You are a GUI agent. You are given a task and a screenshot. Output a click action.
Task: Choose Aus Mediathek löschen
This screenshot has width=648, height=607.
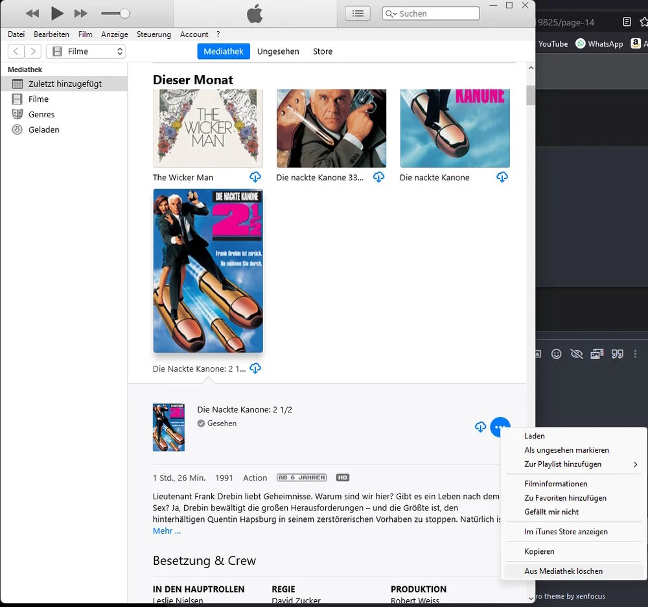click(x=573, y=571)
